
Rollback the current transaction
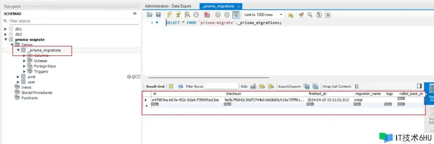click(227, 15)
